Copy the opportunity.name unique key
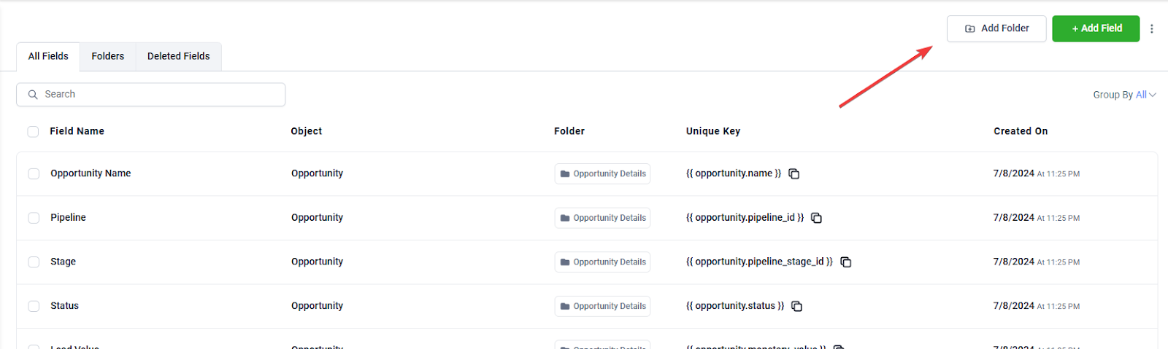 click(x=794, y=174)
